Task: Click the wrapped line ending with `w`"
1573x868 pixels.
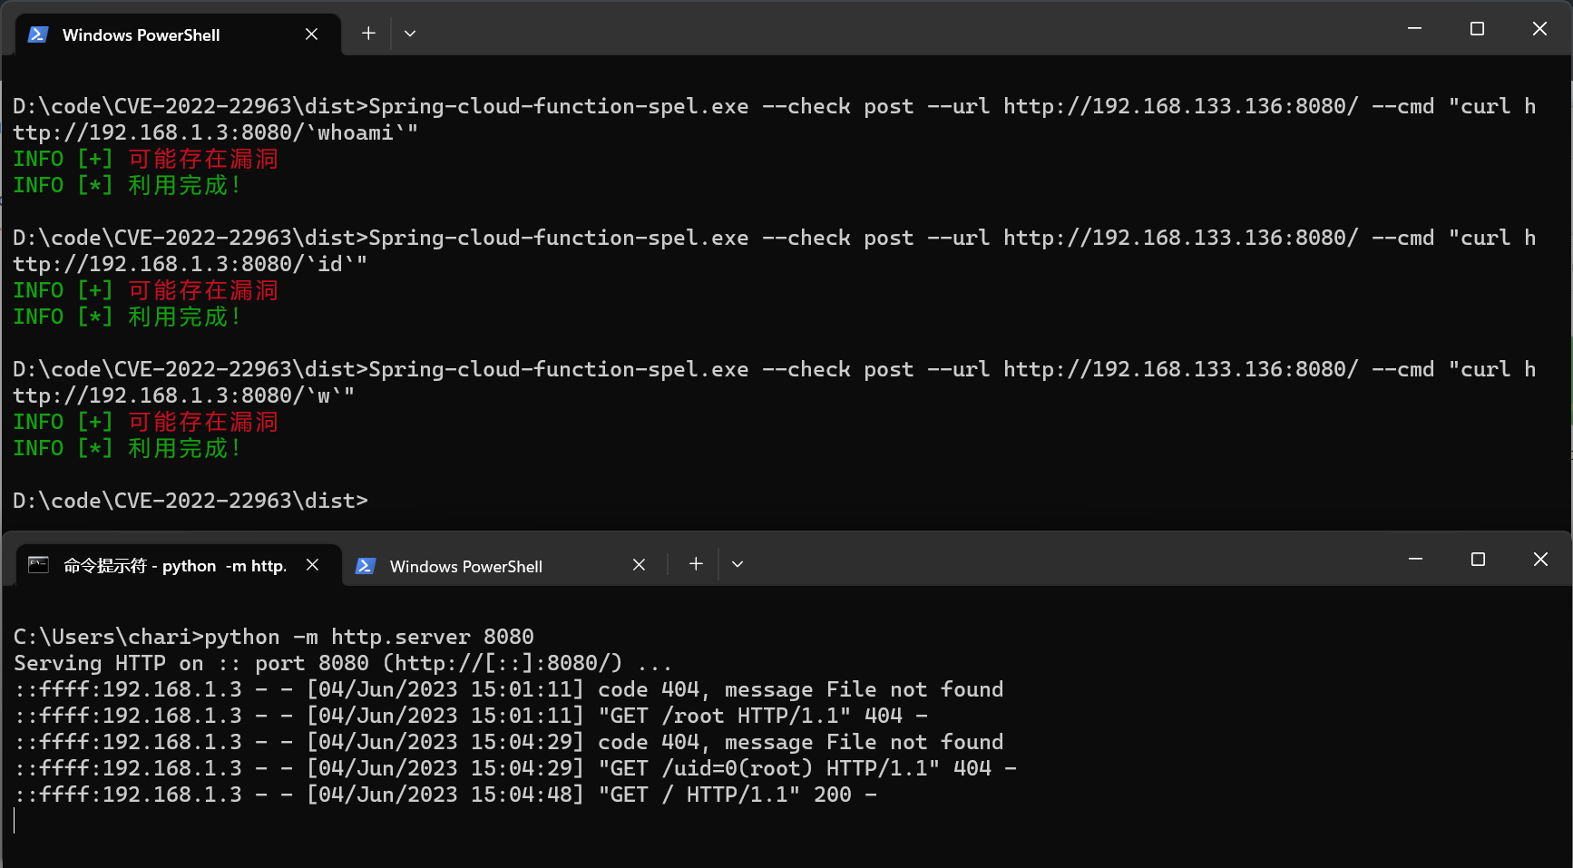Action: pos(183,395)
